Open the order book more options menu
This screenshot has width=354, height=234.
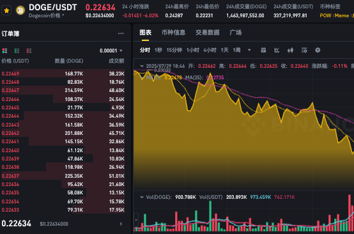pos(121,34)
